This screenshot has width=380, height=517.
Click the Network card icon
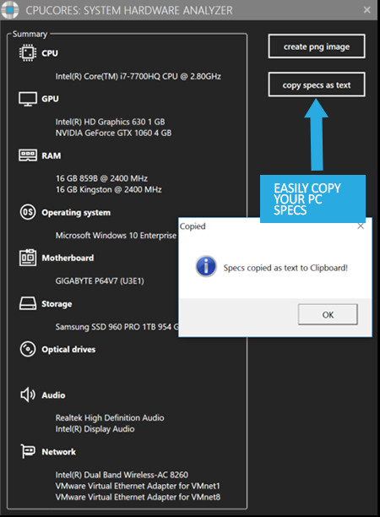pyautogui.click(x=28, y=451)
